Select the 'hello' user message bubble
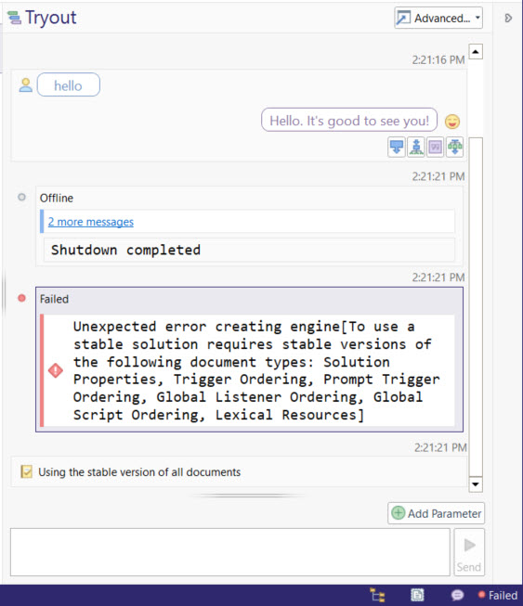Image resolution: width=523 pixels, height=606 pixels. (69, 84)
